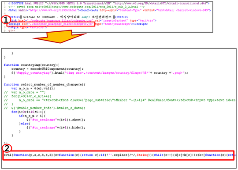Click the link href codegate.css line
Viewport: 238px width, 170px height.
82,20
